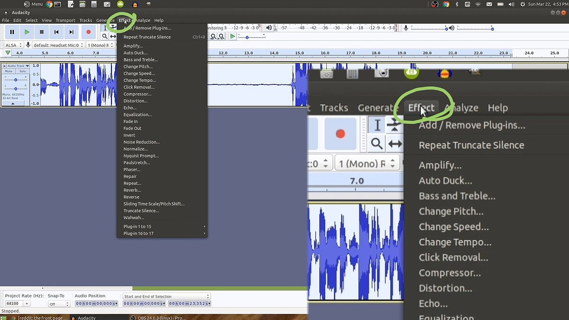
Task: Click the red Record button
Action: (x=88, y=32)
